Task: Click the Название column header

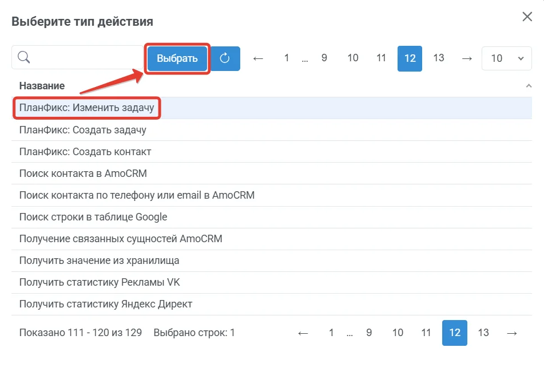Action: (x=42, y=86)
